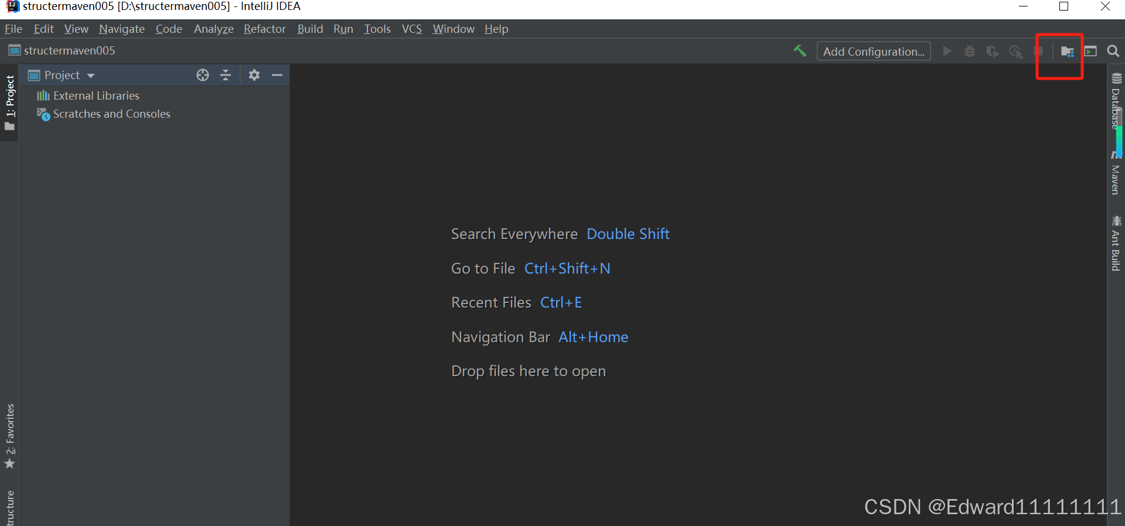
Task: Click the locate/select opened file target icon
Action: (203, 75)
